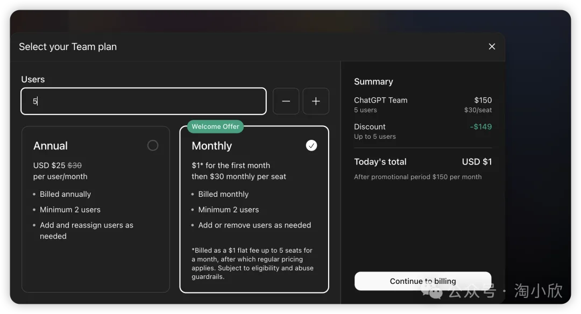Click Continue to billing button
The width and height of the screenshot is (581, 314).
[x=423, y=281]
